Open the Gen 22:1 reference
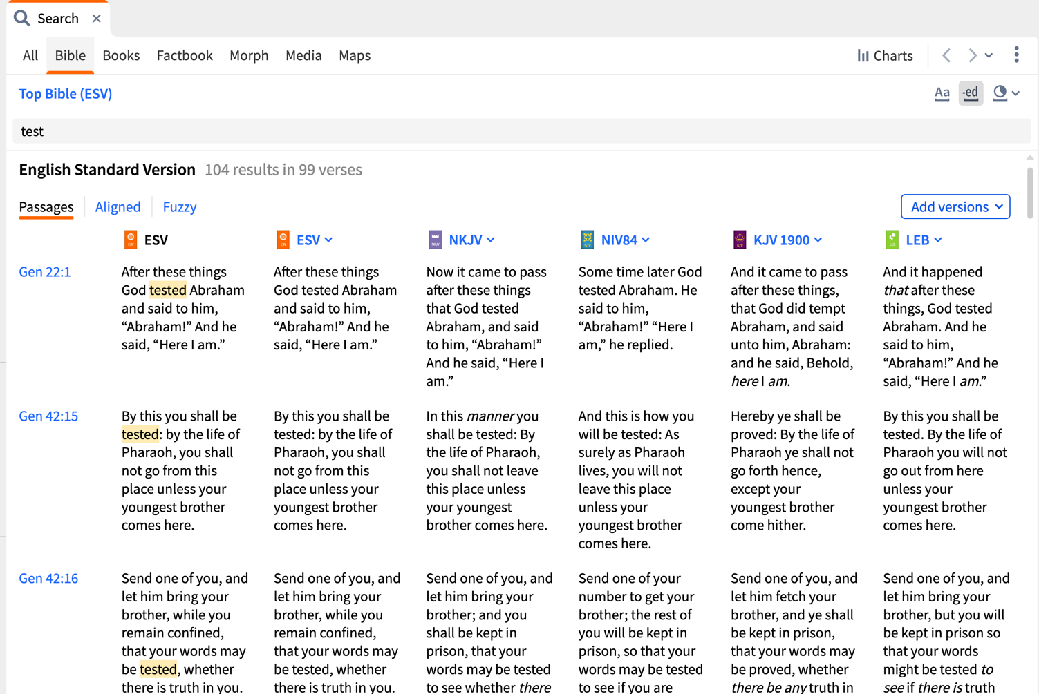Image resolution: width=1039 pixels, height=694 pixels. click(45, 271)
